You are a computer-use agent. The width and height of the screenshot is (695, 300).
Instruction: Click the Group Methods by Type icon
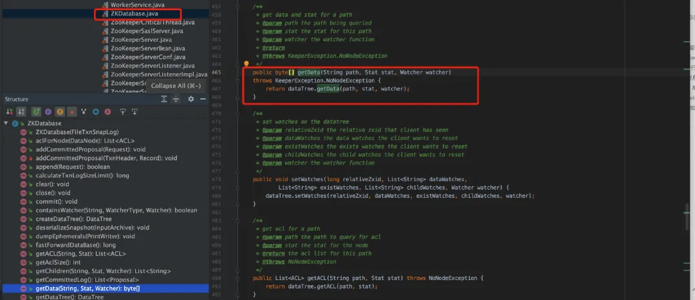(83, 112)
